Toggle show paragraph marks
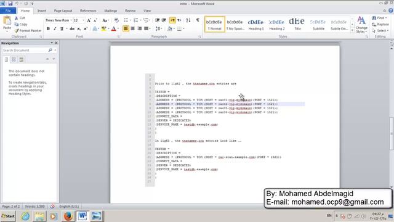The height and width of the screenshot is (222, 394). (198, 20)
